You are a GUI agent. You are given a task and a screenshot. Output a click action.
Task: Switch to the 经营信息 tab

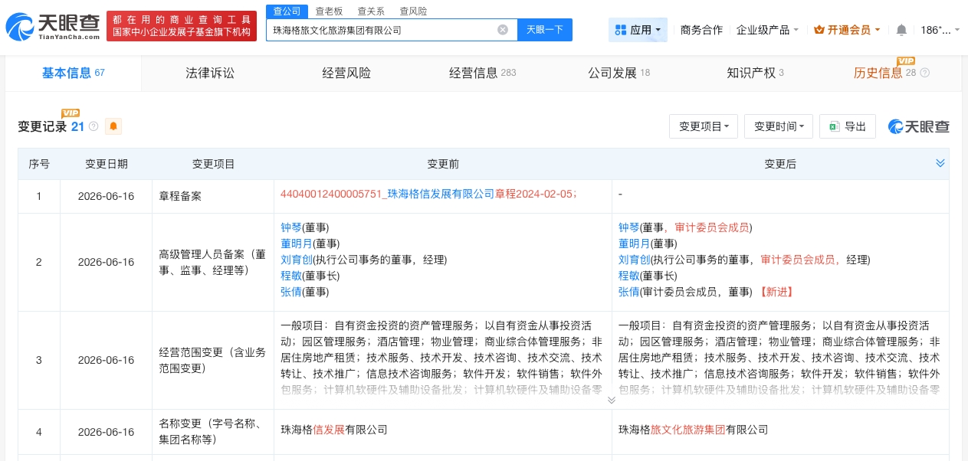483,73
